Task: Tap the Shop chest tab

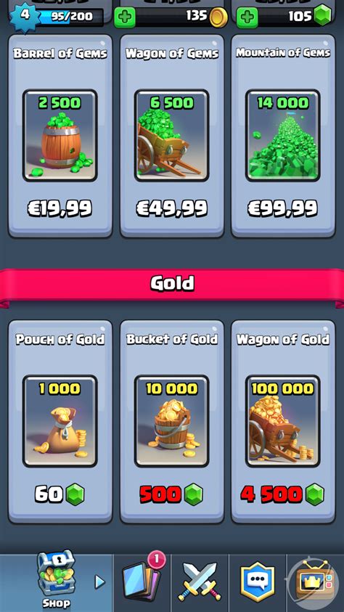Action: (x=56, y=579)
